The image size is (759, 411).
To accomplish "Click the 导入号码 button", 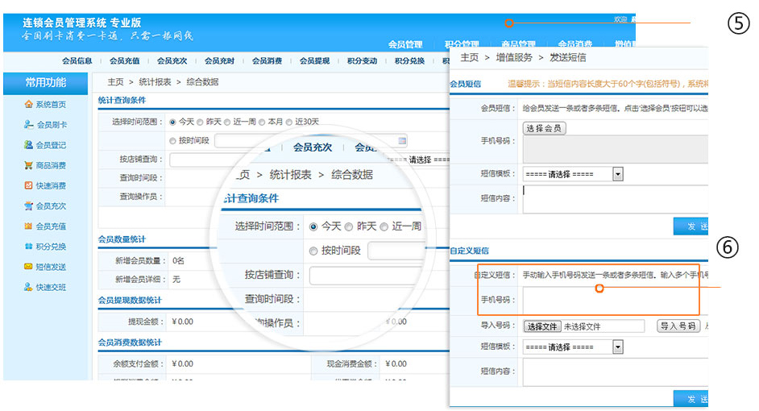I will pyautogui.click(x=678, y=326).
